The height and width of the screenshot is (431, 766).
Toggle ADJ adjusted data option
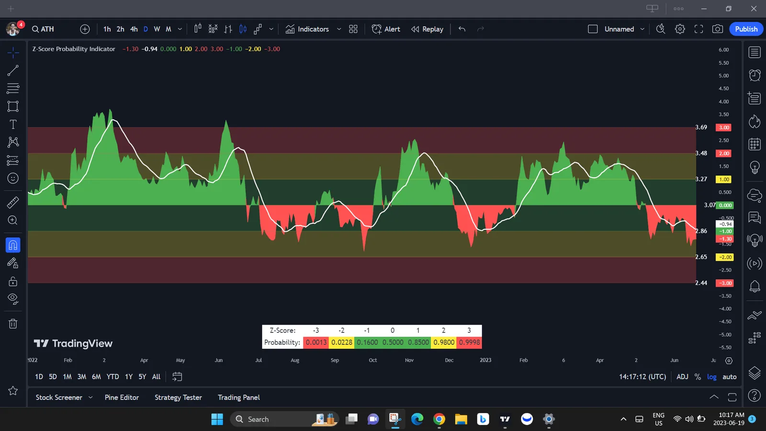682,377
